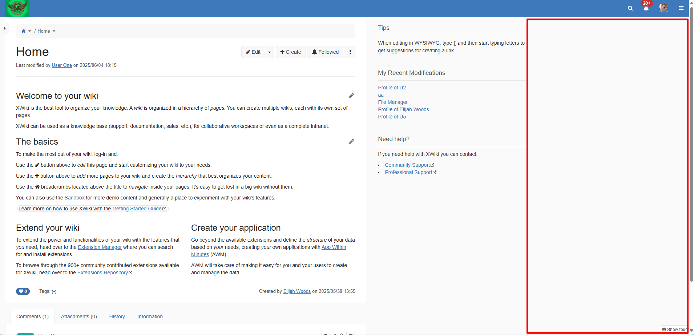Click the 'Extend your wiki' heading
694x335 pixels.
(x=48, y=228)
